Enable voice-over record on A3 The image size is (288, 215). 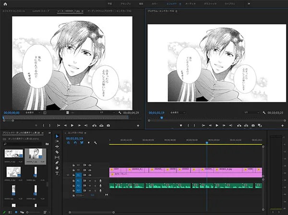pos(100,191)
